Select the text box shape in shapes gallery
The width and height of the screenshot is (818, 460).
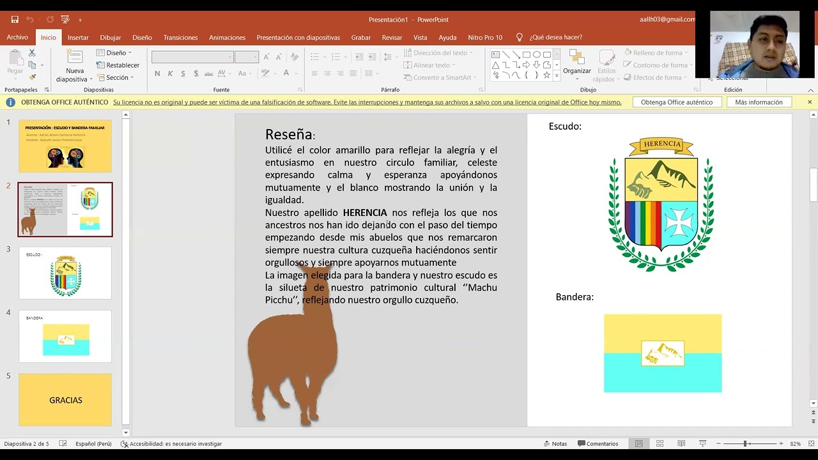coord(495,55)
